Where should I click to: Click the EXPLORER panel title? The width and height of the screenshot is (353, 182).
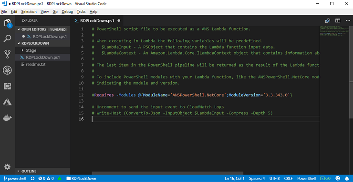[x=30, y=20]
